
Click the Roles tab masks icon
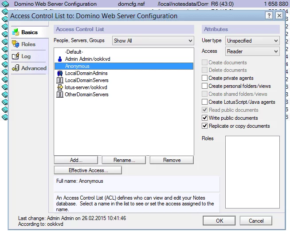click(x=16, y=44)
